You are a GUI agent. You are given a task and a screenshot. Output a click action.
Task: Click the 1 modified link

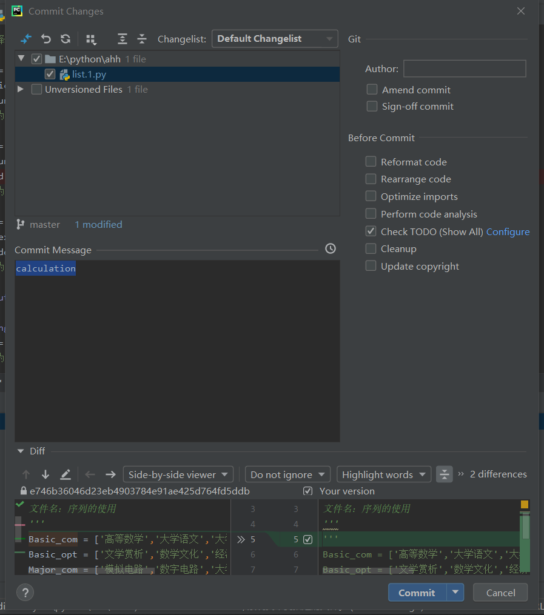pos(98,224)
